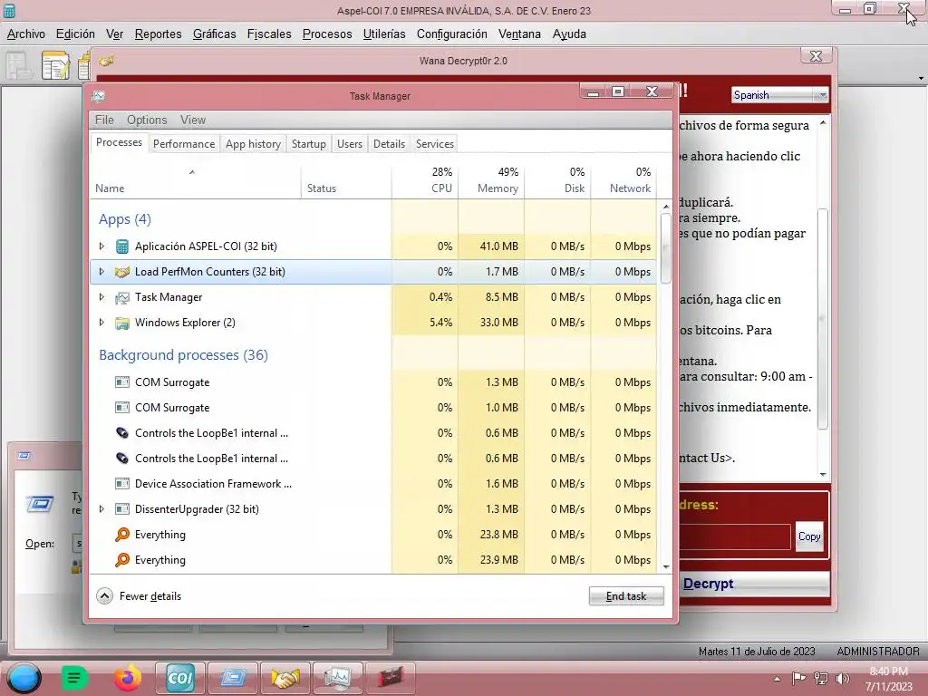Click the Device Association Framework icon
The width and height of the screenshot is (928, 696).
pyautogui.click(x=122, y=484)
